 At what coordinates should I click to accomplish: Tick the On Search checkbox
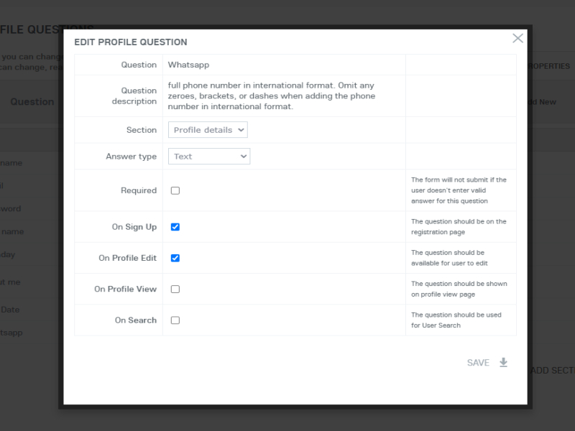(x=175, y=320)
